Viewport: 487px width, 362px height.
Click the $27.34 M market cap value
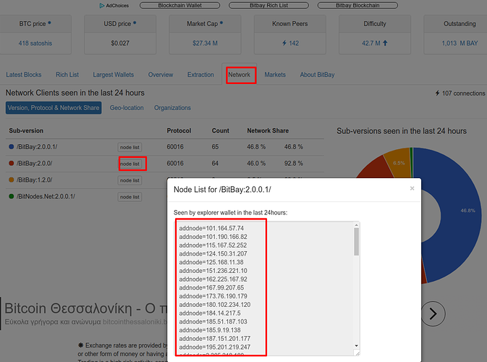tap(205, 43)
